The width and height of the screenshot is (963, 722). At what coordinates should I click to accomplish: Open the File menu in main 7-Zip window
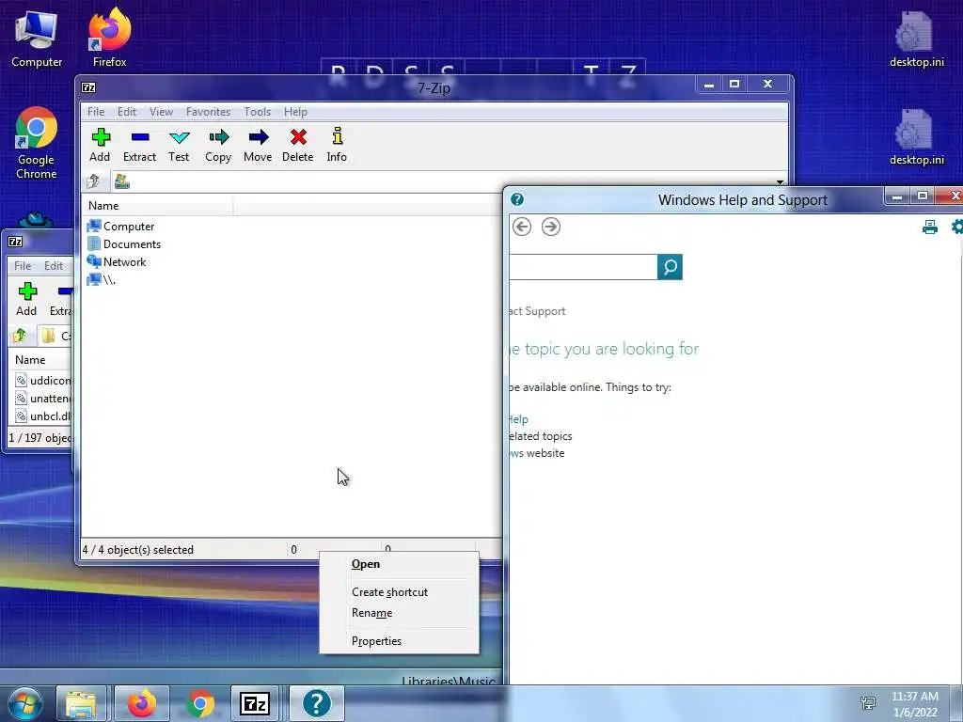[x=96, y=112]
